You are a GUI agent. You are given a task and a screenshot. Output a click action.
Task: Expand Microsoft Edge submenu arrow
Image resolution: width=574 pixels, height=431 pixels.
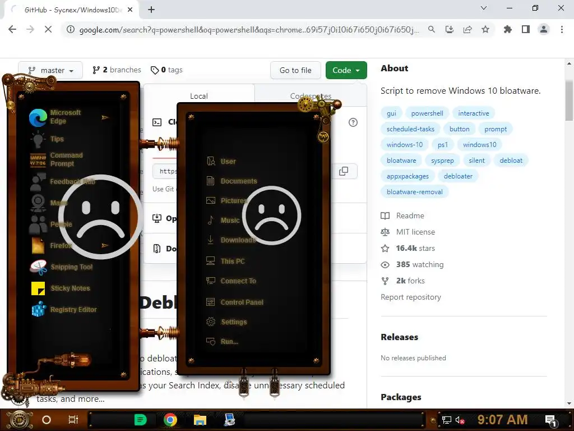(x=105, y=117)
